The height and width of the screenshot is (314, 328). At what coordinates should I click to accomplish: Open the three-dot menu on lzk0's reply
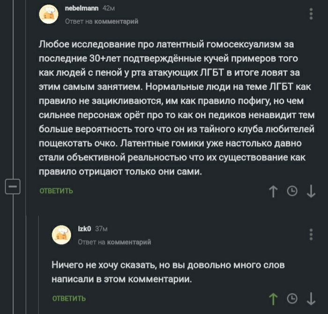[312, 234]
